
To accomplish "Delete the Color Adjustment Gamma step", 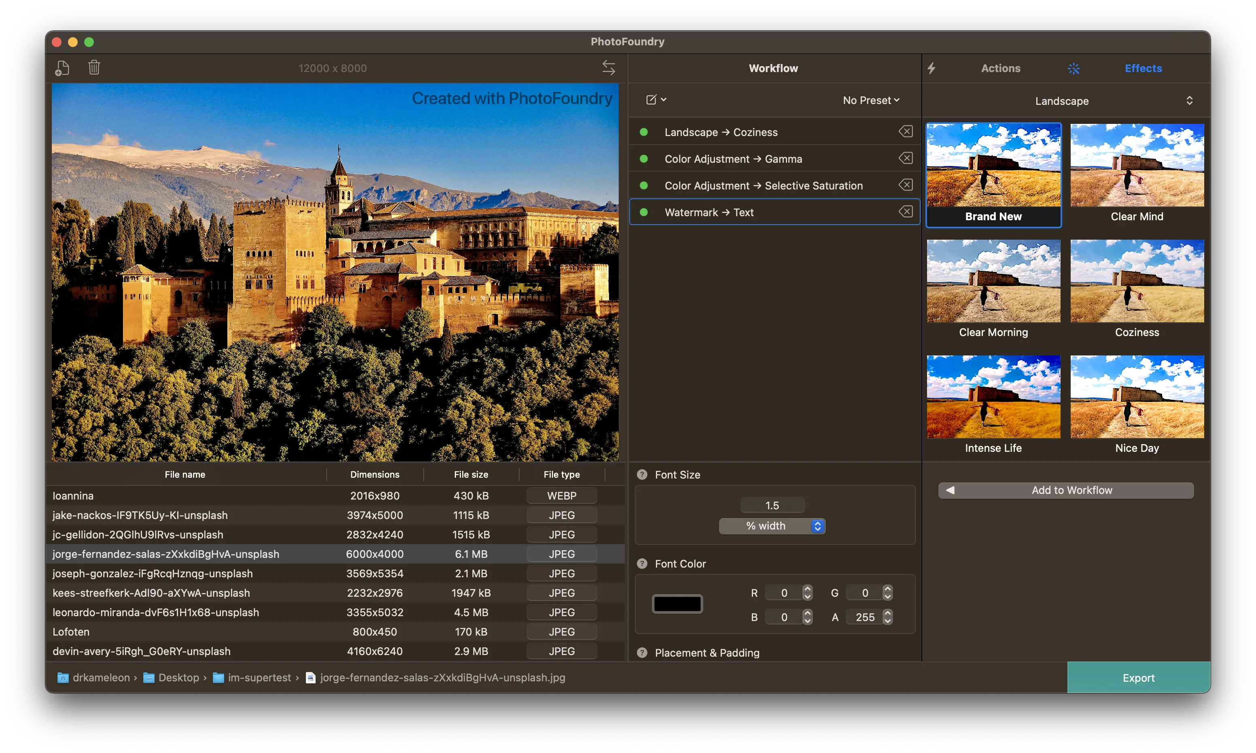I will click(906, 158).
